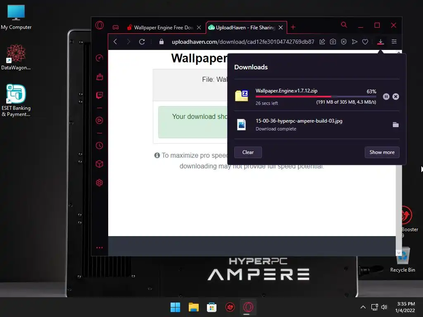Open sidebar three-dots setup menu
The width and height of the screenshot is (423, 317).
[x=99, y=248]
